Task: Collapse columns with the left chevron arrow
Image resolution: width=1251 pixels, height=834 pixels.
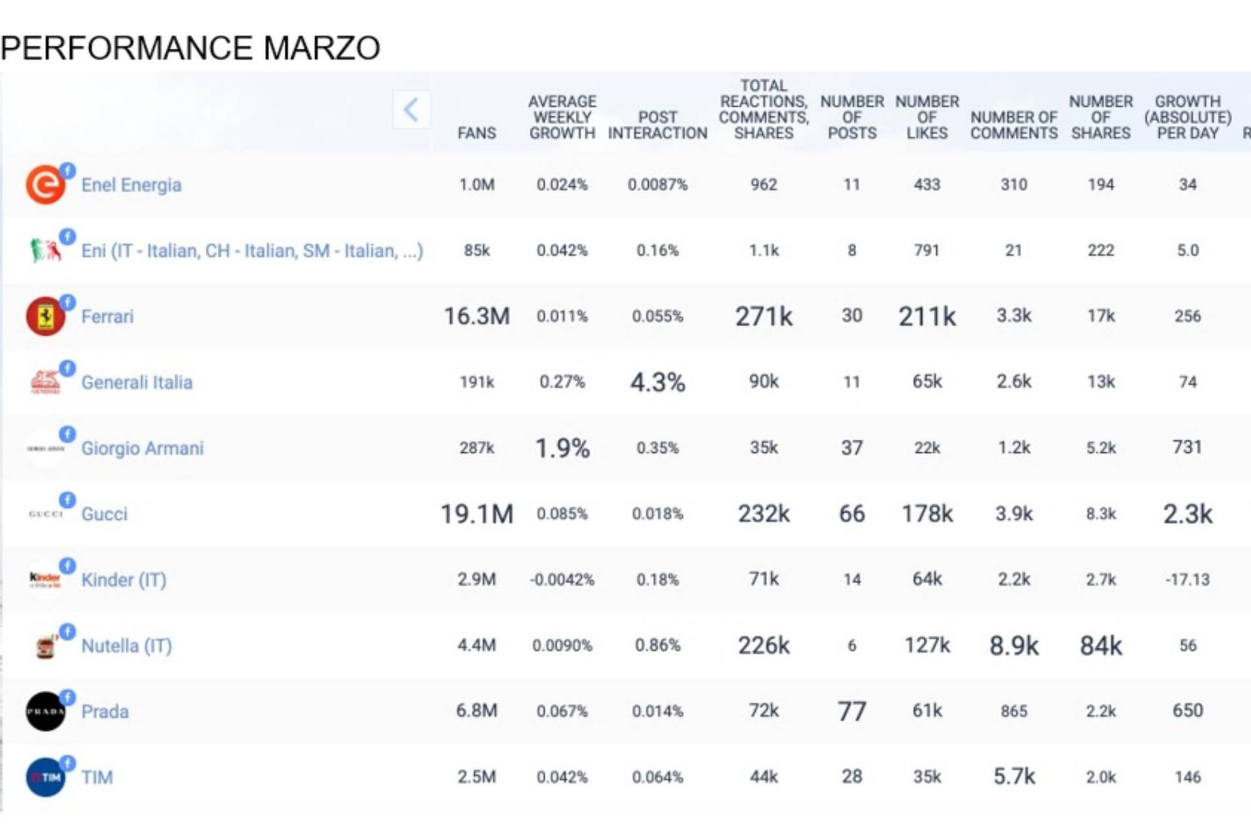Action: [411, 109]
